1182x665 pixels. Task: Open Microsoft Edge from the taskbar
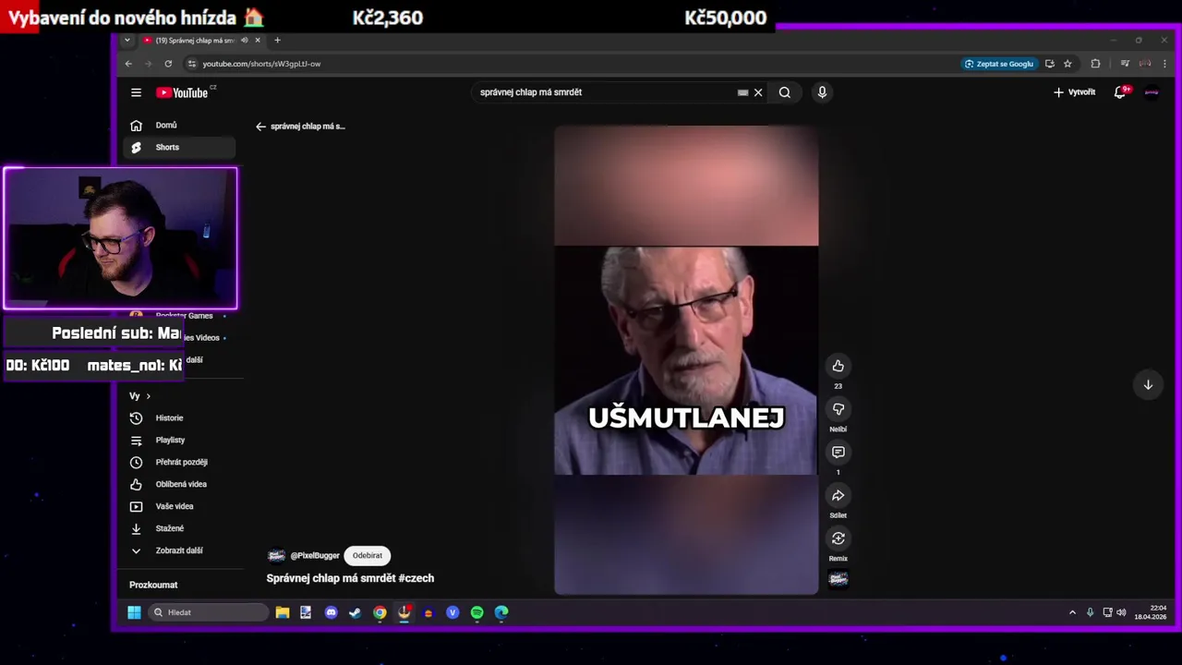click(x=501, y=612)
